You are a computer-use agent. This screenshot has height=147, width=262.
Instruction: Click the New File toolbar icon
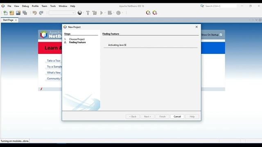[x=5, y=13]
